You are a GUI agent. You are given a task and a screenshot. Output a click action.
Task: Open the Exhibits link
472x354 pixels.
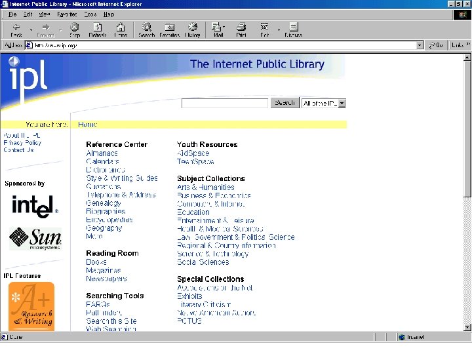(189, 296)
